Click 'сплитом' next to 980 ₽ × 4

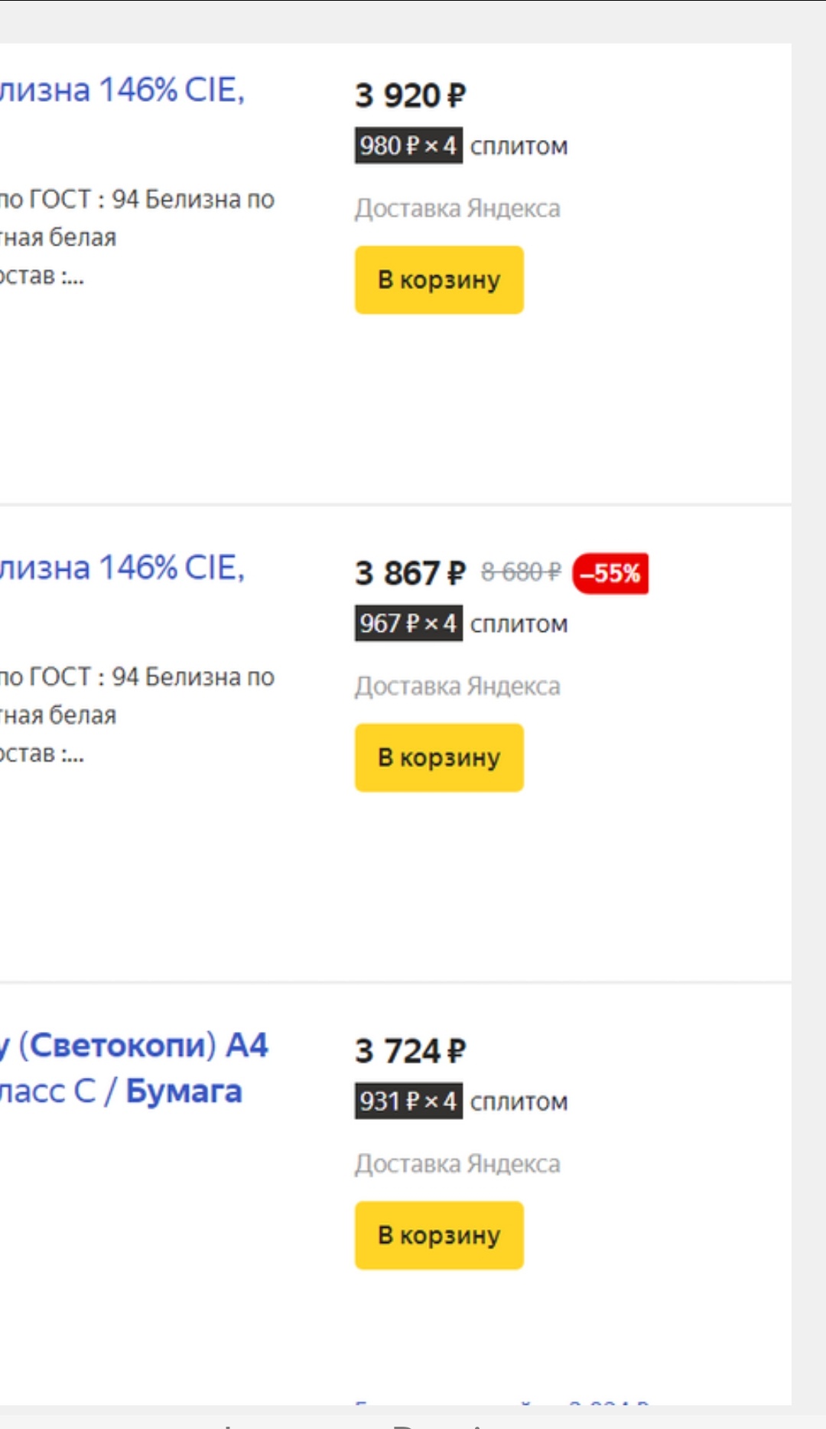coord(519,146)
